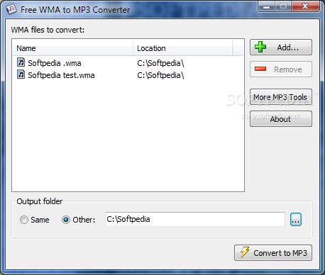Open the About dialog
This screenshot has height=275, width=325.
pyautogui.click(x=281, y=119)
